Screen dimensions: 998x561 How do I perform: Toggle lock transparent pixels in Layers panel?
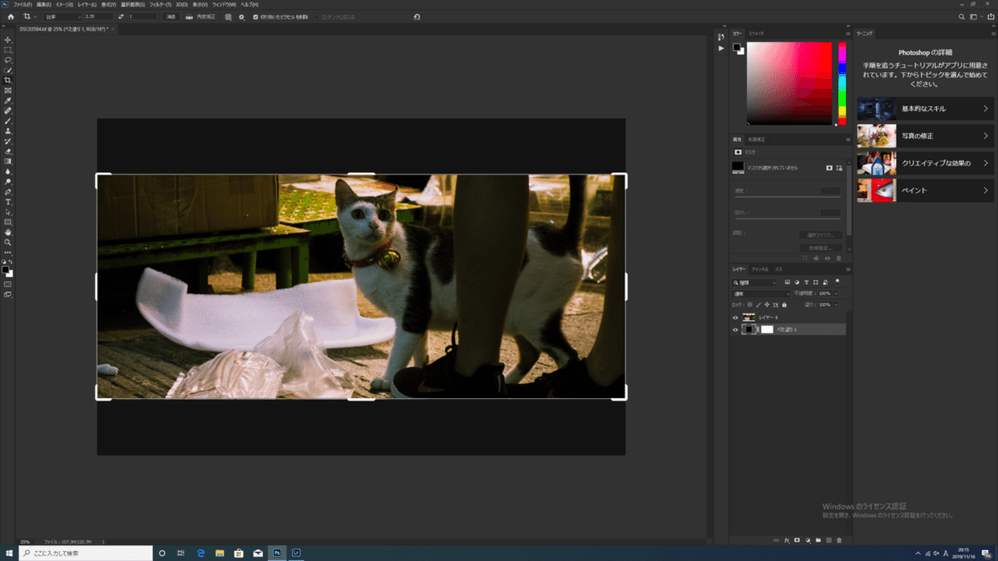click(749, 305)
